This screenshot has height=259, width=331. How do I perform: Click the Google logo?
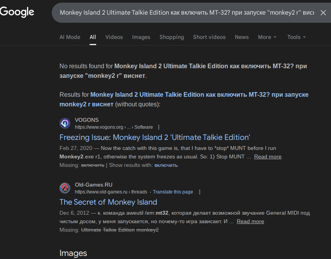pos(17,12)
